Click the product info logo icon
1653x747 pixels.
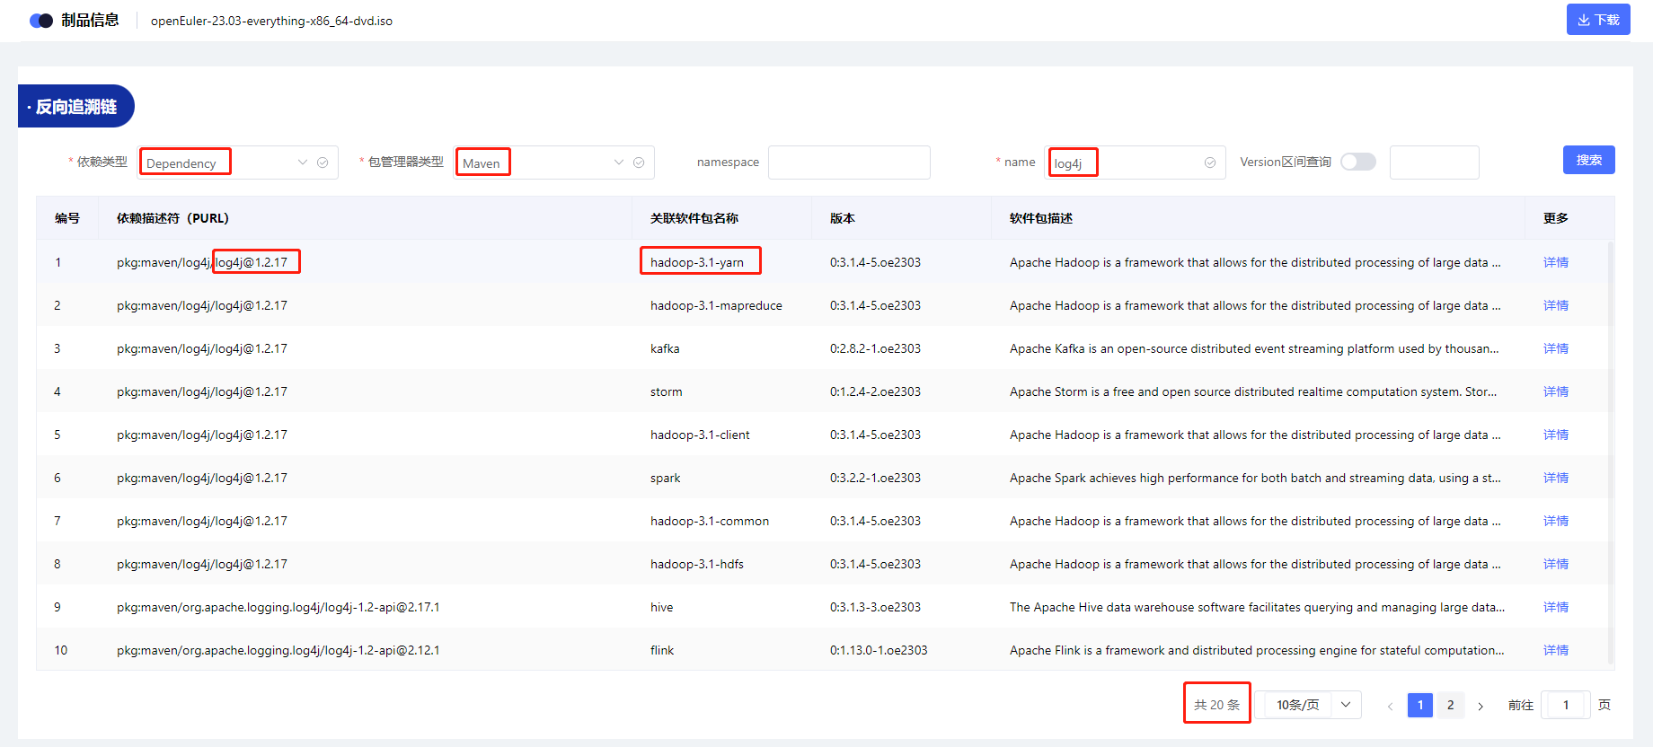(41, 21)
